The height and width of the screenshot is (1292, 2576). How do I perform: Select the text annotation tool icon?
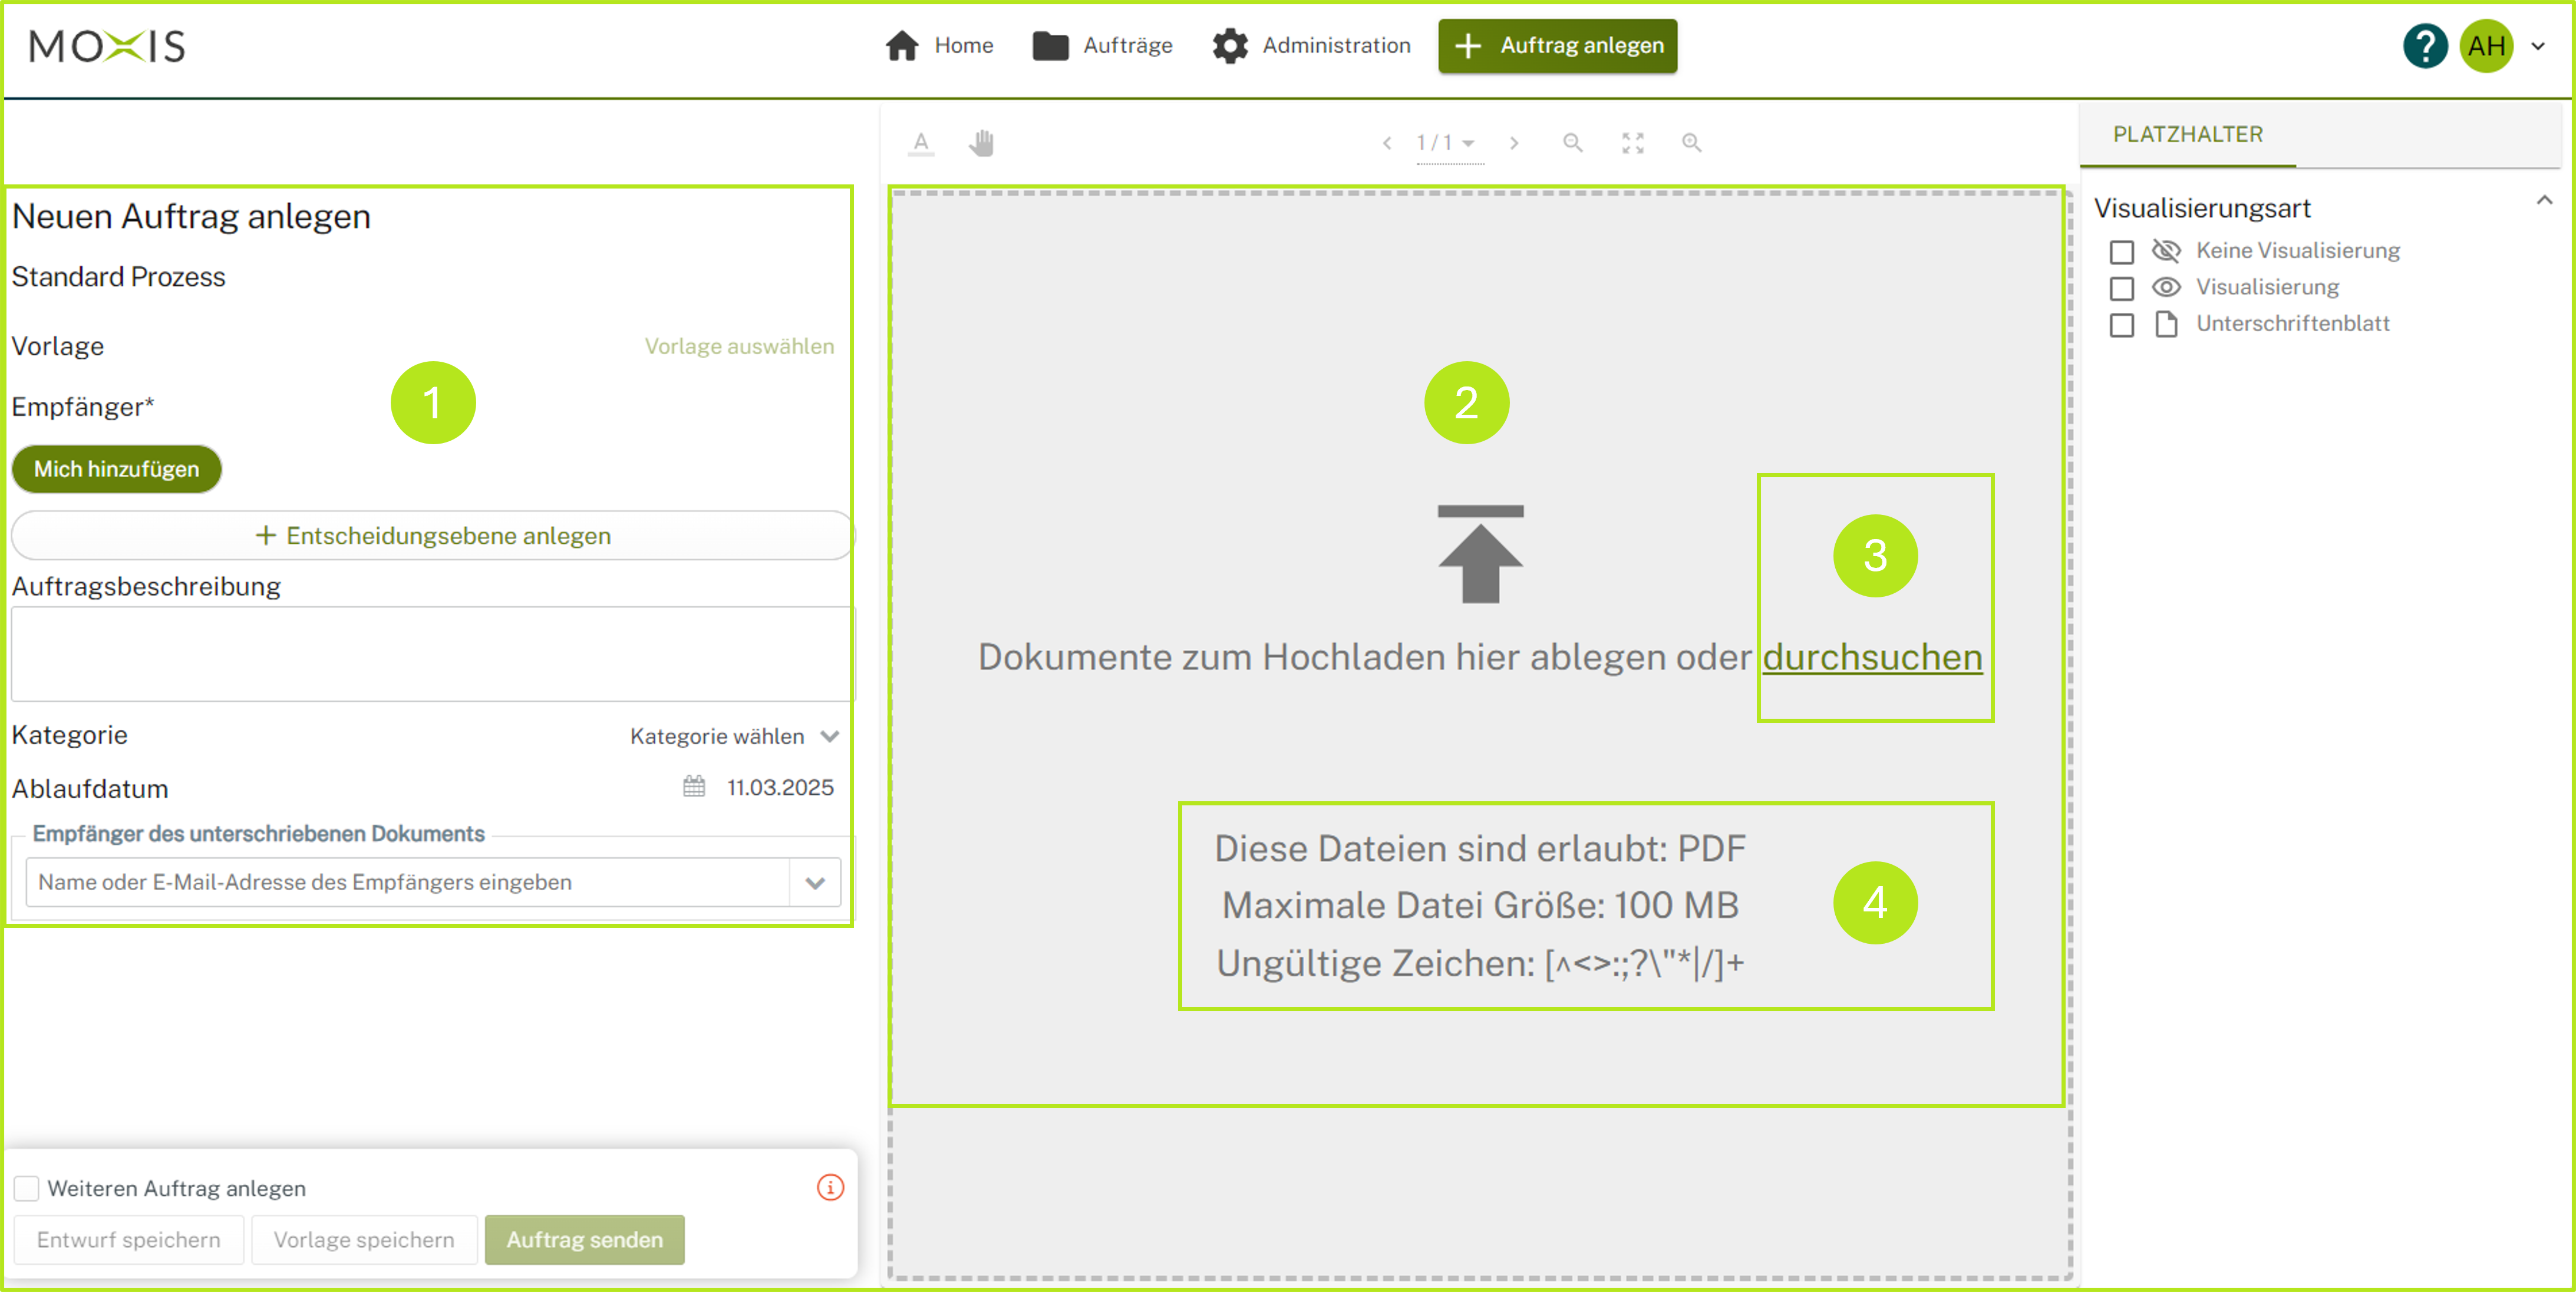(x=921, y=143)
